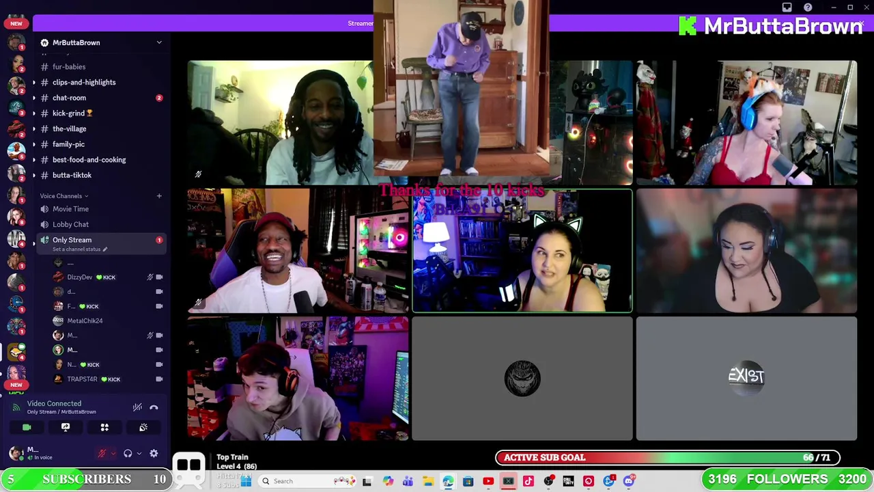Click the Followers goal progress bar

787,479
